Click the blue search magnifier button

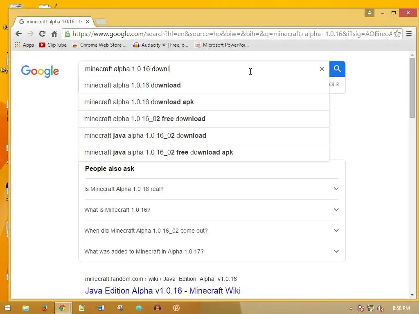(x=337, y=69)
